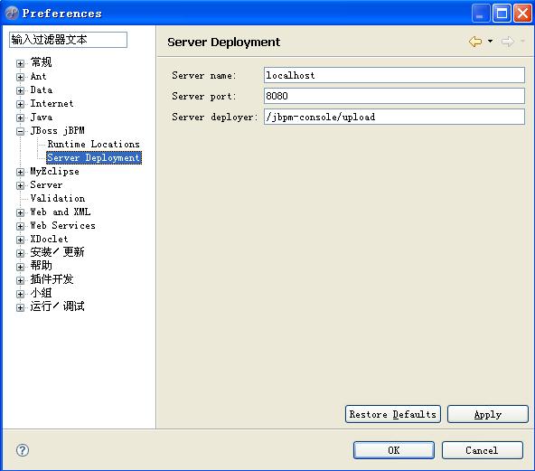Expand the Ant preferences node
The height and width of the screenshot is (471, 535).
tap(20, 77)
